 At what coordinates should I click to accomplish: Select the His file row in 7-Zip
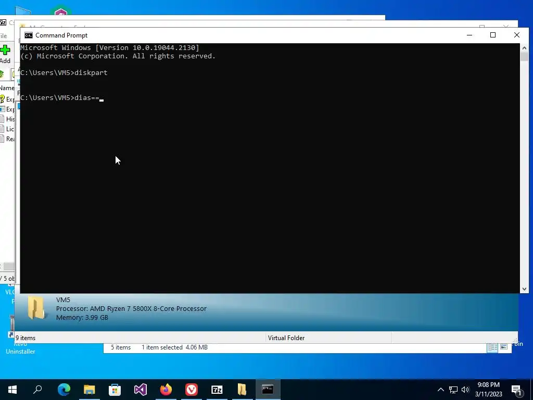coord(7,119)
